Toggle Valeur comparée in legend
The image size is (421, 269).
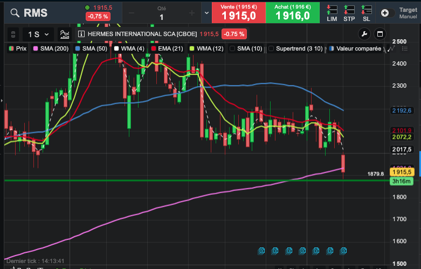(355, 48)
